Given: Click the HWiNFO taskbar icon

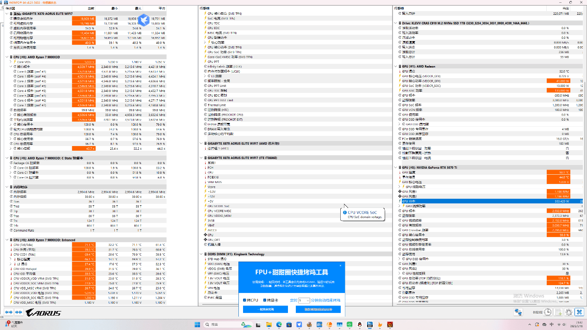Looking at the screenshot, I should point(370,324).
